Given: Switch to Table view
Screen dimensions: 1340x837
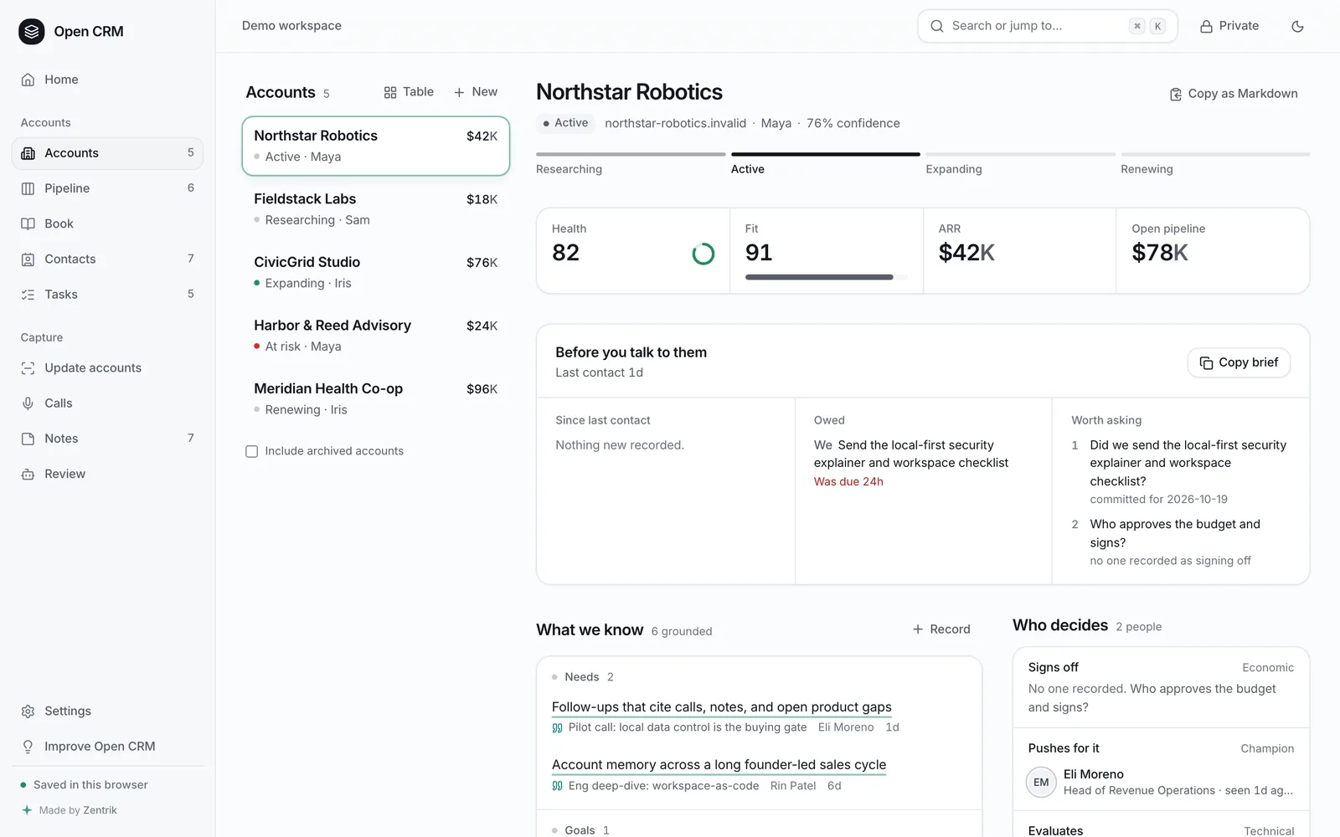Looking at the screenshot, I should [409, 92].
